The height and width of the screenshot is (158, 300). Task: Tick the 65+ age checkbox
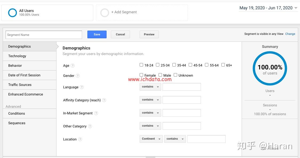223,65
